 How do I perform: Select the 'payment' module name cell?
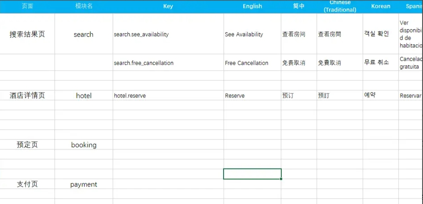click(x=84, y=184)
